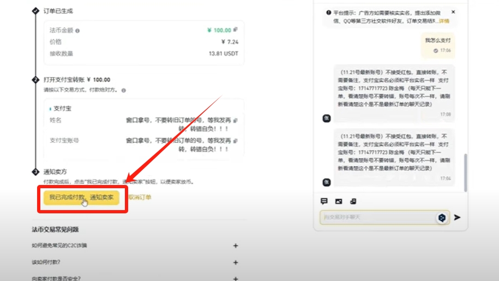This screenshot has height=281, width=499.
Task: Click seller avatar beside the 17:08 message
Action: coord(327,118)
